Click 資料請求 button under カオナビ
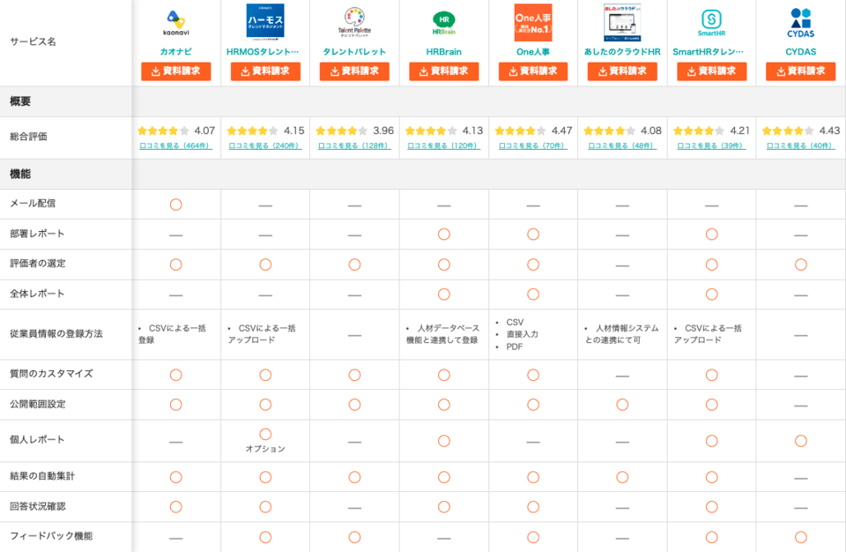Viewport: 846px width, 552px height. (175, 72)
